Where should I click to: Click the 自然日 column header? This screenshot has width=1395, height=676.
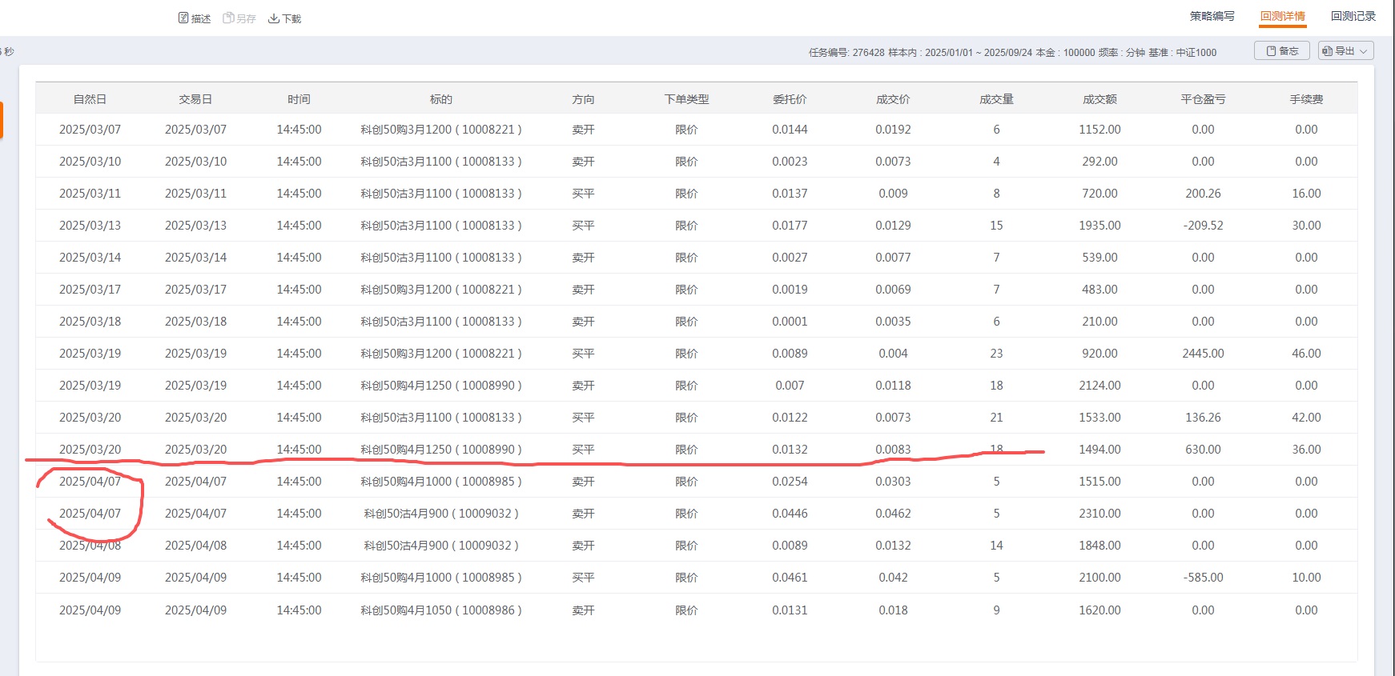coord(90,99)
